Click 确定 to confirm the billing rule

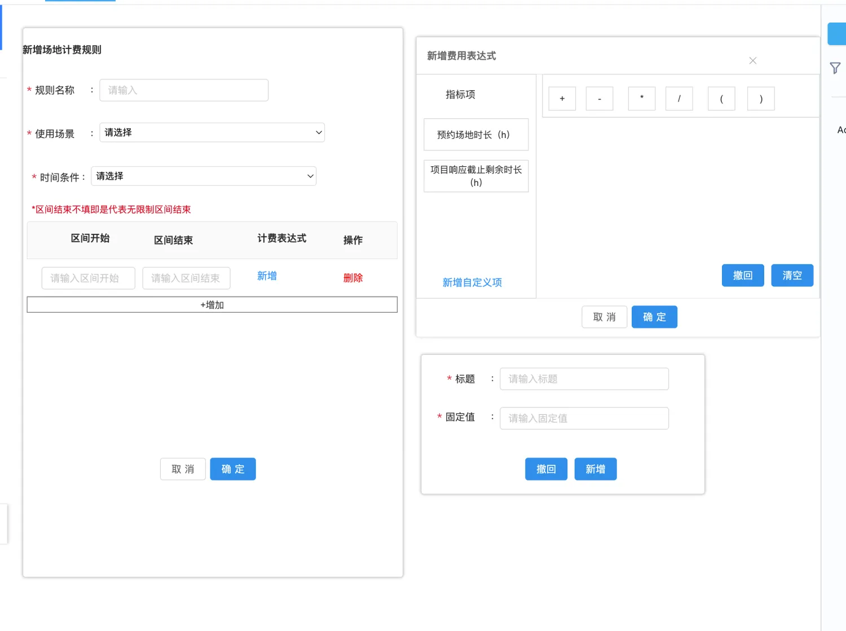pyautogui.click(x=232, y=469)
